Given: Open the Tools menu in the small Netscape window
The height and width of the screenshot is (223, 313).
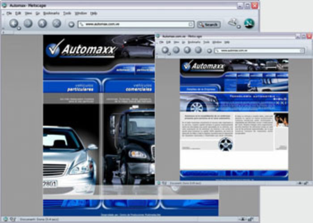Looking at the screenshot, I should [x=206, y=42].
